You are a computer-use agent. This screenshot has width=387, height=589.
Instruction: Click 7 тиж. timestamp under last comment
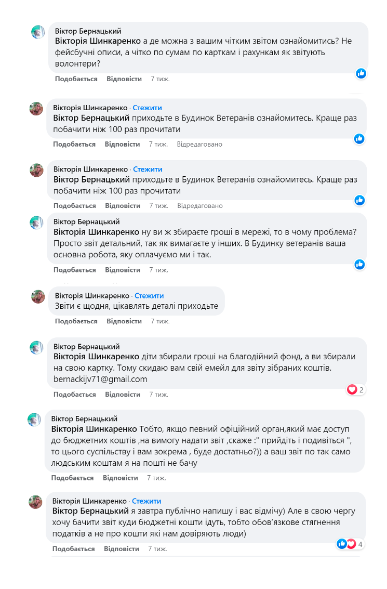[157, 549]
